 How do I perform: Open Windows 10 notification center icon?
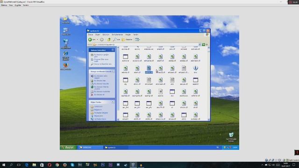pyautogui.click(x=294, y=165)
